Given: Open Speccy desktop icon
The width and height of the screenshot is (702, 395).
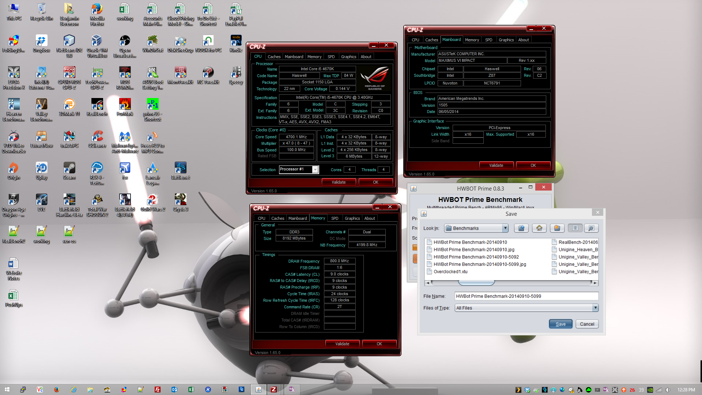Looking at the screenshot, I should pyautogui.click(x=236, y=76).
